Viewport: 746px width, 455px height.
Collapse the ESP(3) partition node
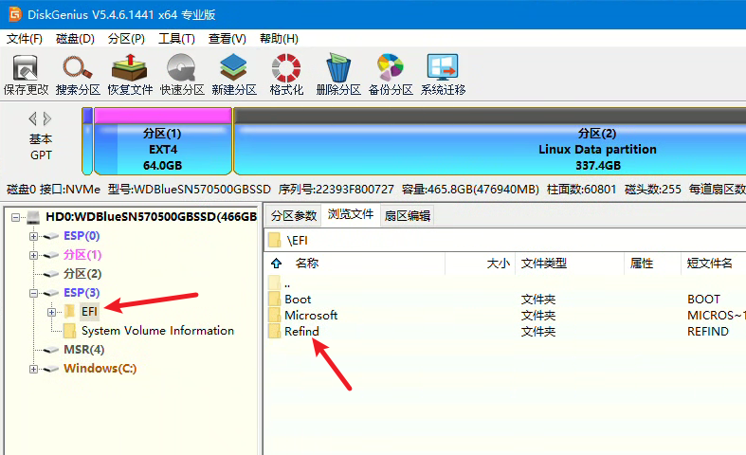tap(33, 293)
